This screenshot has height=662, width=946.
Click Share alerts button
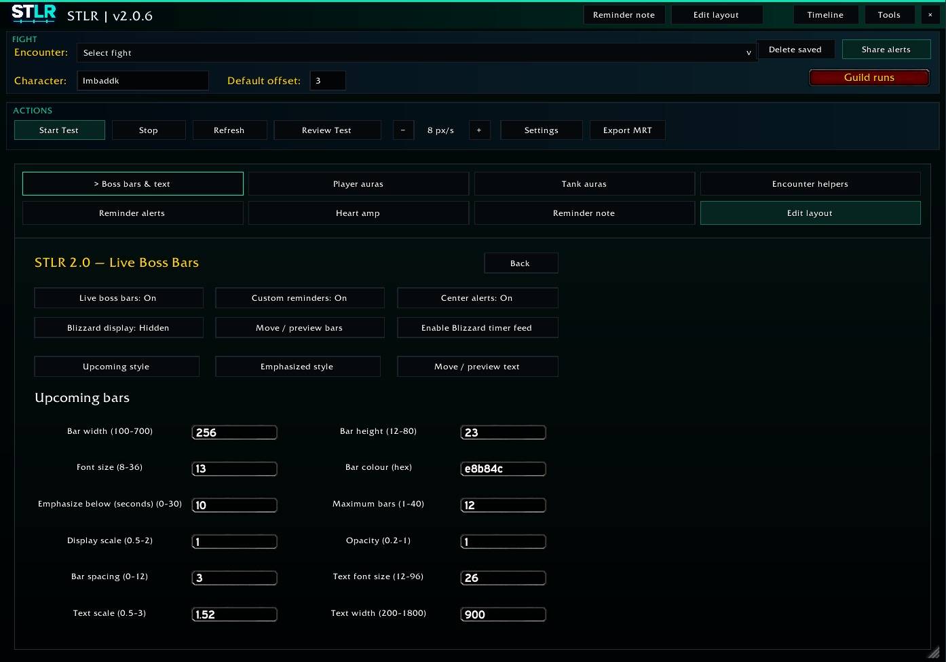[886, 50]
